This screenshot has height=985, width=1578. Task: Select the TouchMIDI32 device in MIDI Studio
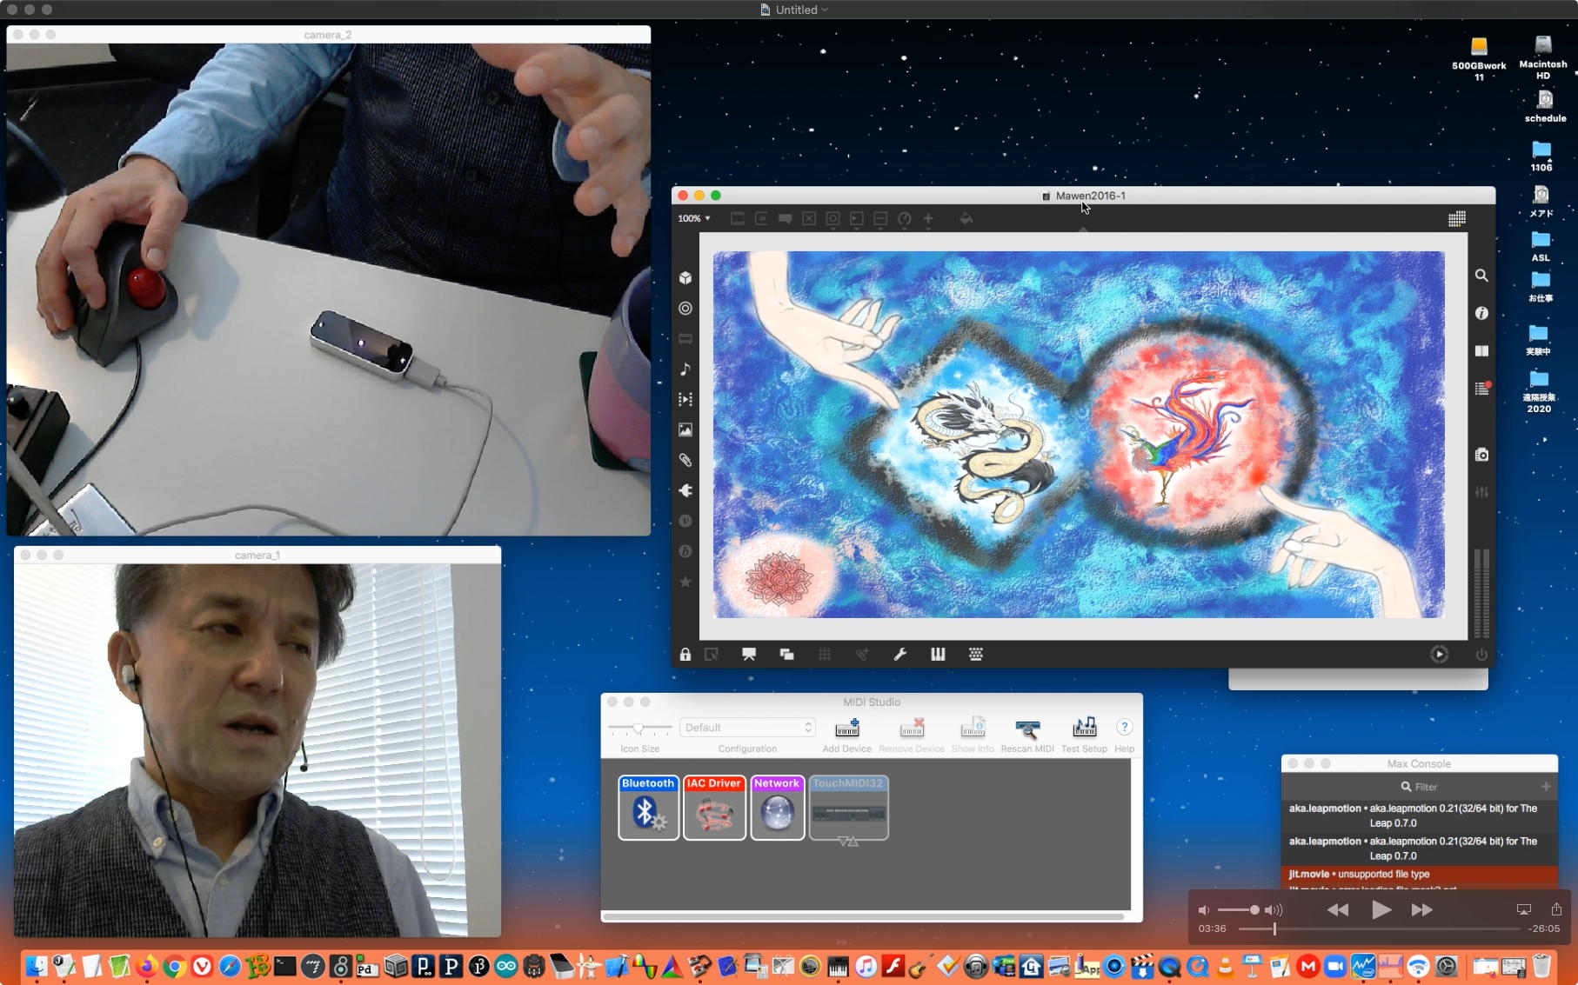[848, 808]
